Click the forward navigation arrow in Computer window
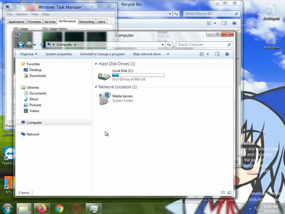 (29, 45)
